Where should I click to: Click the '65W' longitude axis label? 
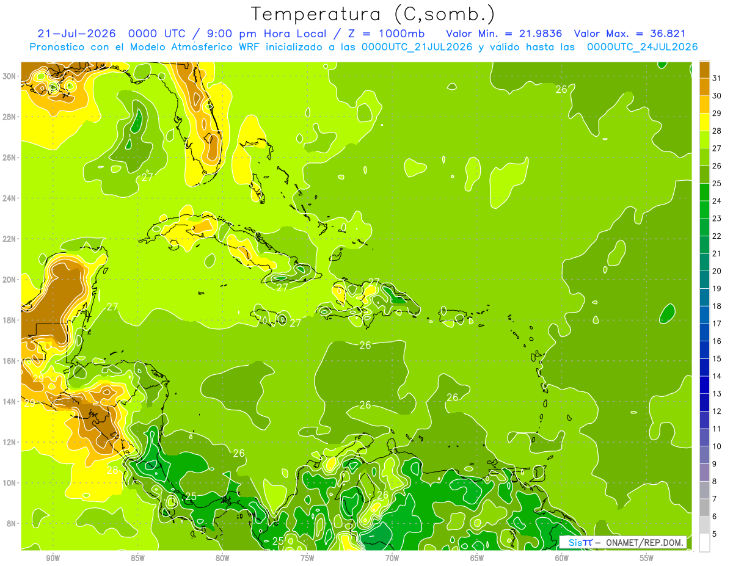tap(477, 558)
